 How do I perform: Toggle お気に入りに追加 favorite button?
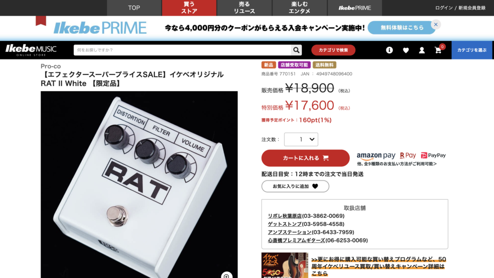295,186
